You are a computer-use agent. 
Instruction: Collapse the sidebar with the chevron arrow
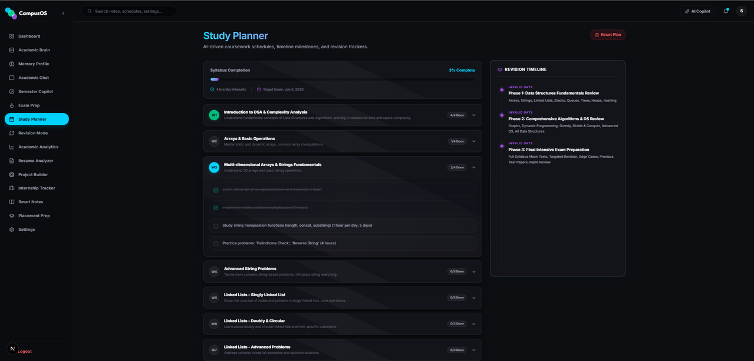point(63,13)
